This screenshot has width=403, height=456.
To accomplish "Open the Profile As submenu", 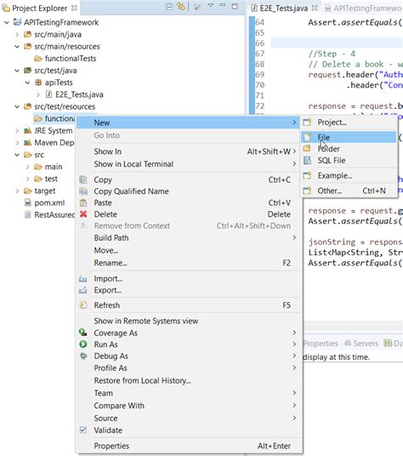I will click(x=188, y=368).
